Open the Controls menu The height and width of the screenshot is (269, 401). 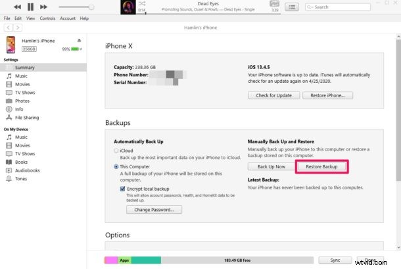click(x=47, y=18)
